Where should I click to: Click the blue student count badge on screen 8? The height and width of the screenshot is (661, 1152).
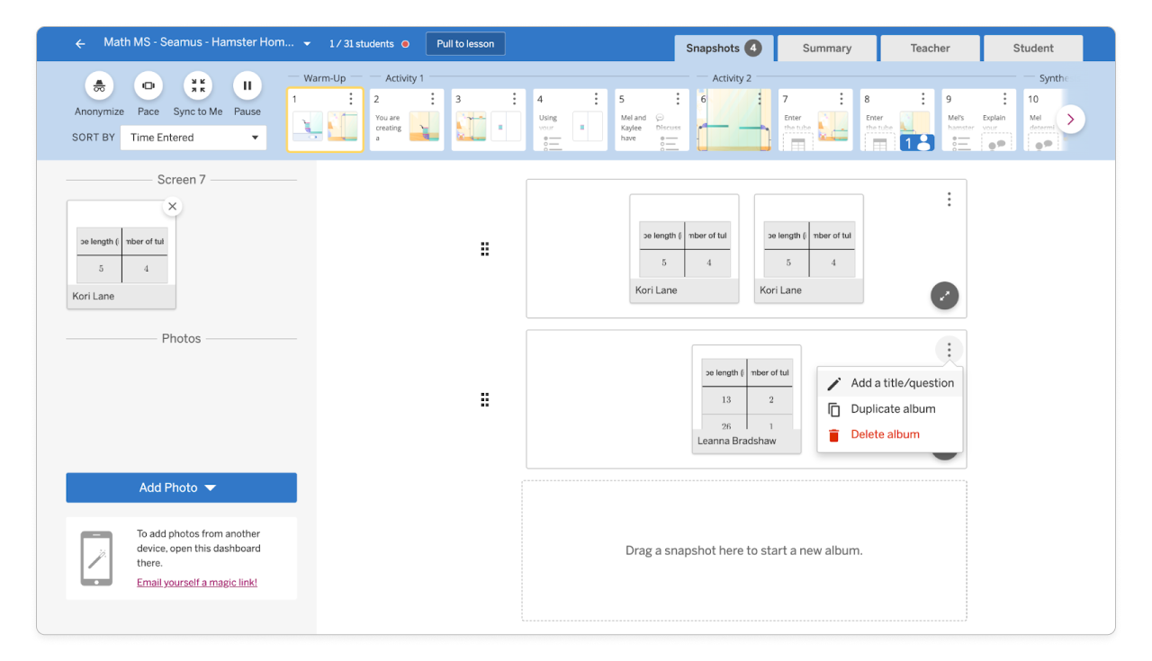coord(916,141)
